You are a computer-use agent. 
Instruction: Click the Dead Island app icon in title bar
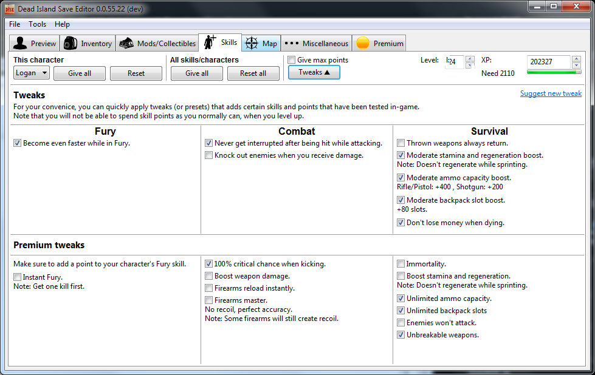point(10,7)
